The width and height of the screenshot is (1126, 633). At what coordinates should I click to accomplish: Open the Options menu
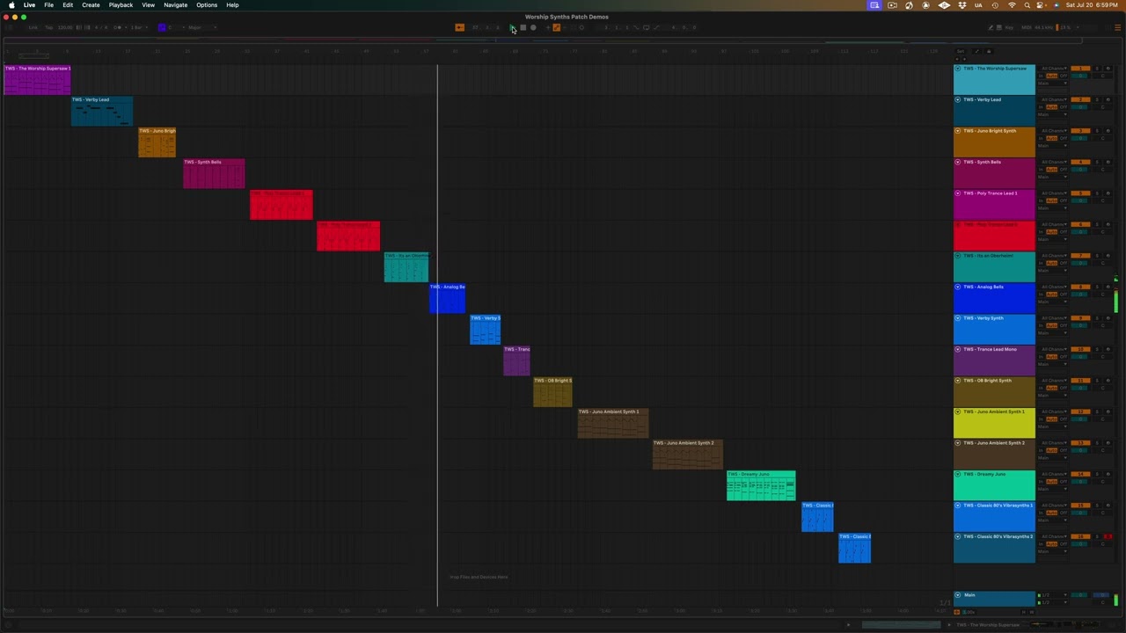pos(207,5)
